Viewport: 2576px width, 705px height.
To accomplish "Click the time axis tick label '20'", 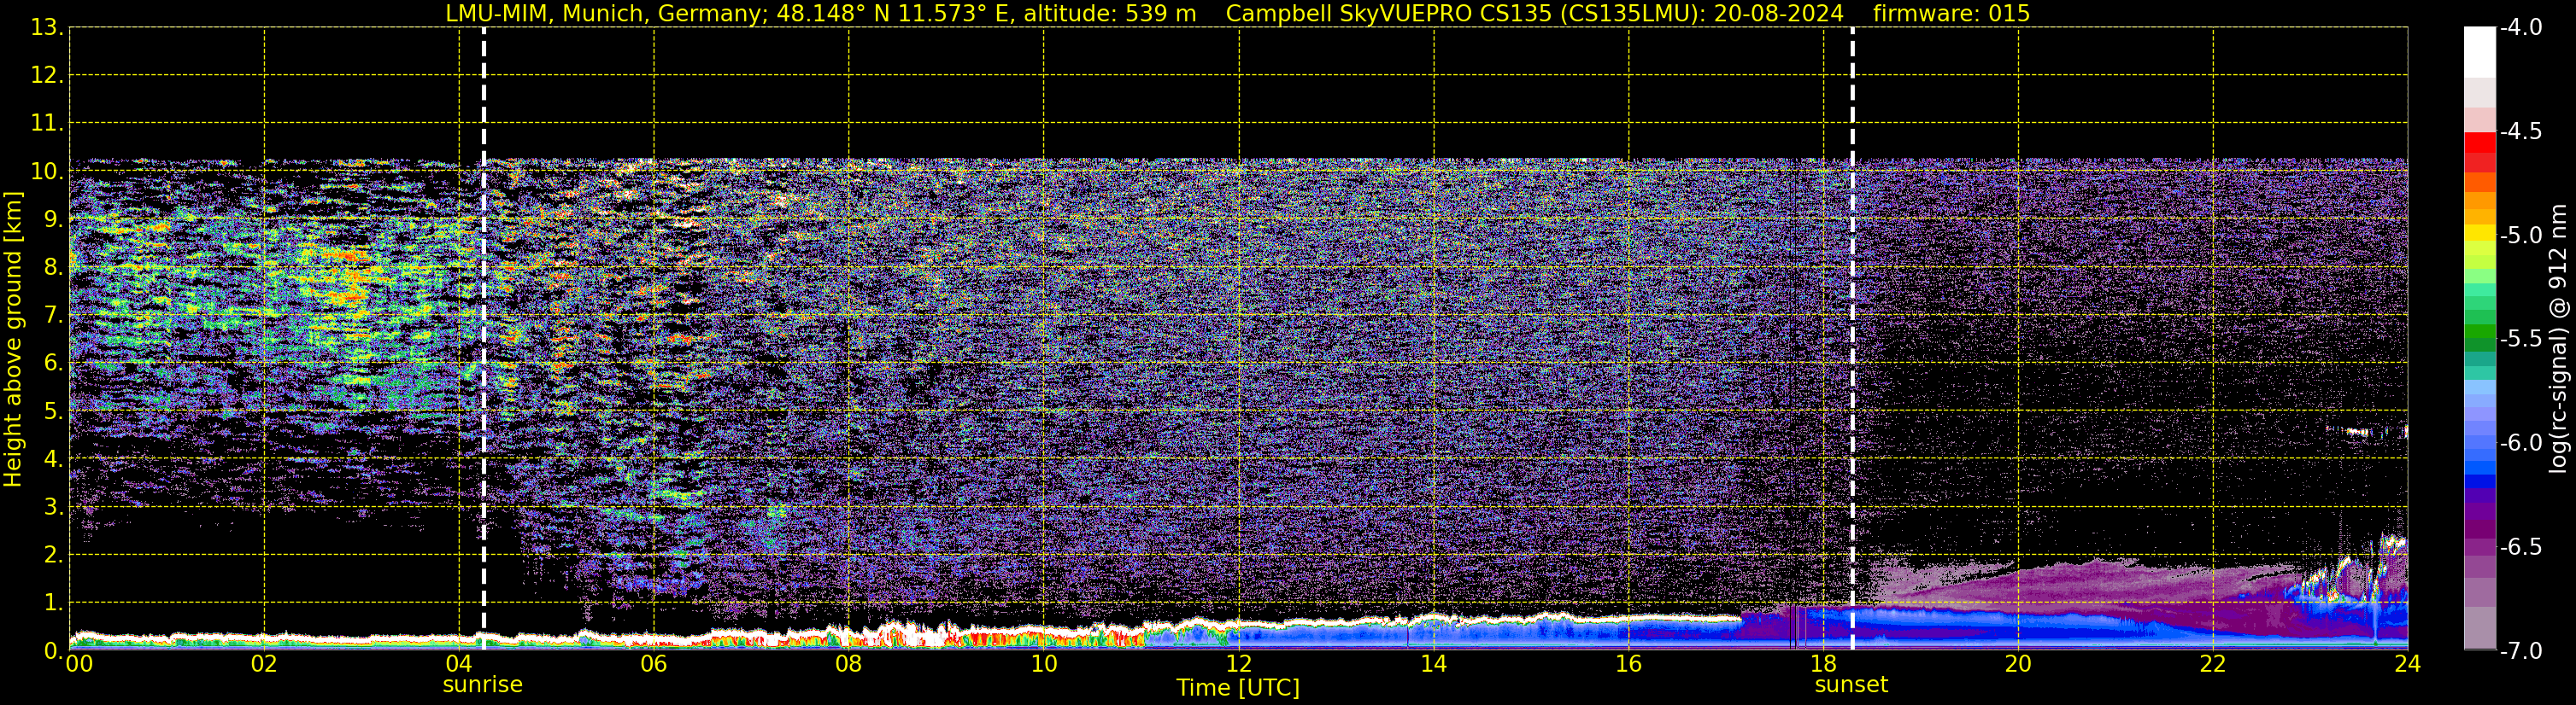I will tap(2018, 665).
